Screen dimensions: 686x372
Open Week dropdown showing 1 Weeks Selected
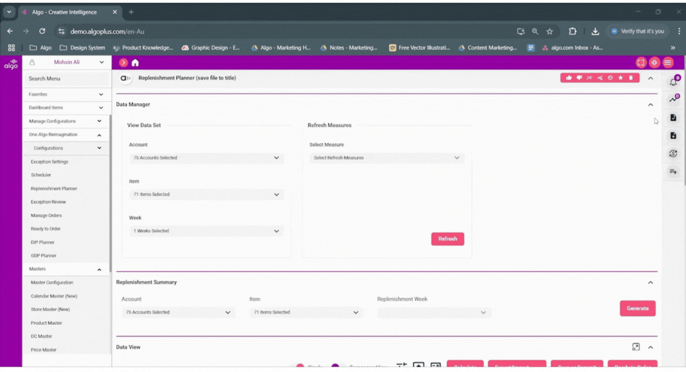[206, 231]
